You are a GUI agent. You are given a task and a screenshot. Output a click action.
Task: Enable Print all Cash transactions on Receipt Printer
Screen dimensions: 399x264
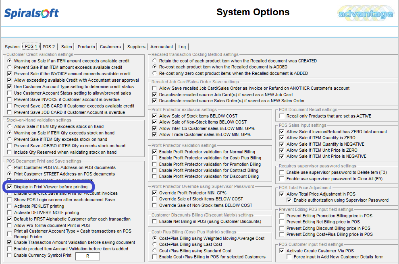click(x=9, y=234)
